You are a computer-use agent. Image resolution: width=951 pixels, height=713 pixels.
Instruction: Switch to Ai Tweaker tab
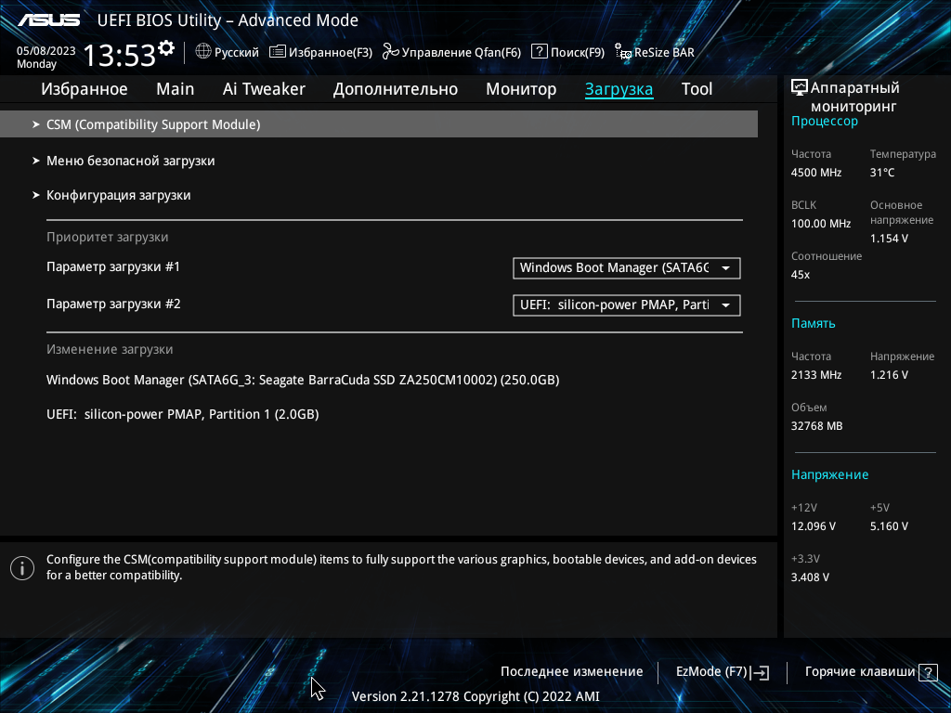[x=264, y=89]
